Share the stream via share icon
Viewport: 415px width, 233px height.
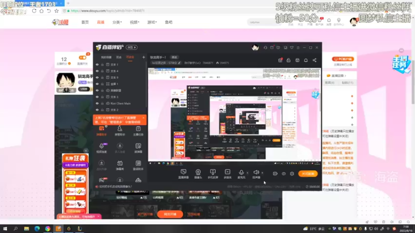[x=314, y=60]
